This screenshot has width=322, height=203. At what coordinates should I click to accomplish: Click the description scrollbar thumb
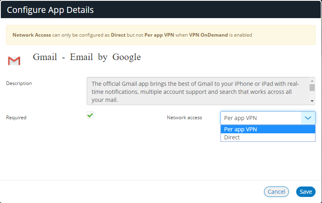point(312,87)
